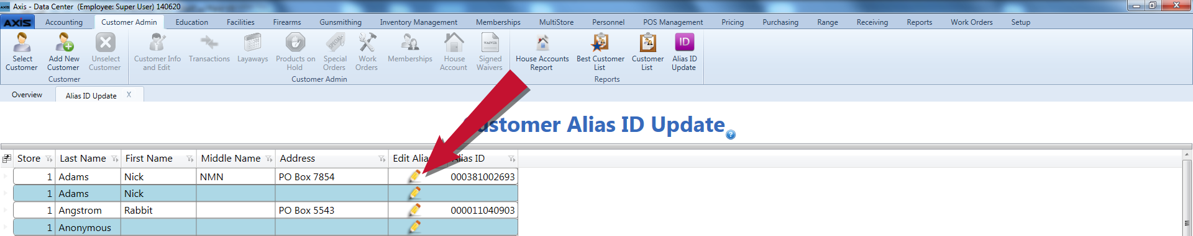1193x236 pixels.
Task: Open the Alias ID column filter
Action: pos(512,159)
